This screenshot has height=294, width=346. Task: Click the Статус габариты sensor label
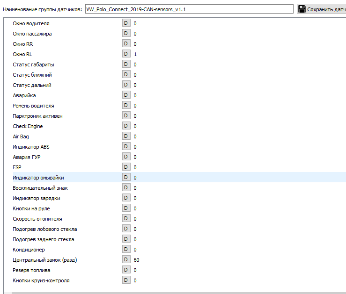click(33, 65)
